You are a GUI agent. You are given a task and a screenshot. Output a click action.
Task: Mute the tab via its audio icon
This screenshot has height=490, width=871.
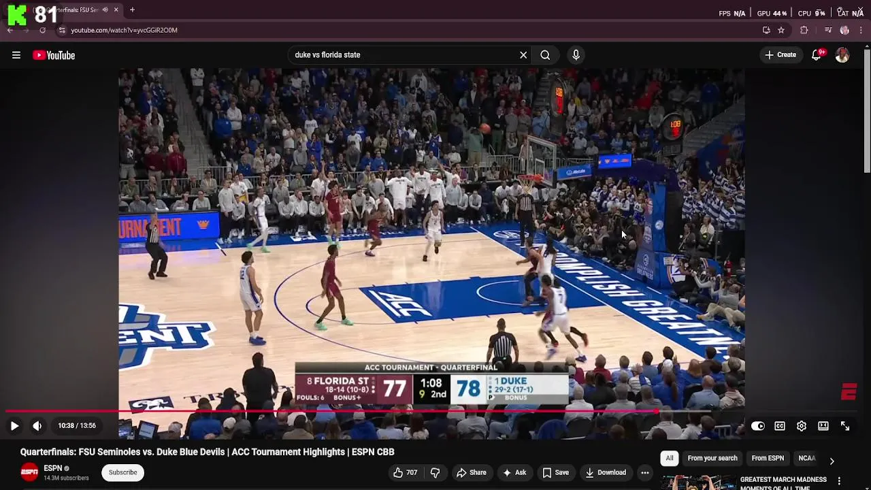pos(105,10)
